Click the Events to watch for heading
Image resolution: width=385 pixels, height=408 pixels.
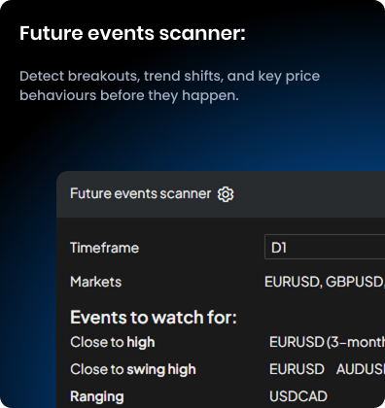pyautogui.click(x=154, y=318)
